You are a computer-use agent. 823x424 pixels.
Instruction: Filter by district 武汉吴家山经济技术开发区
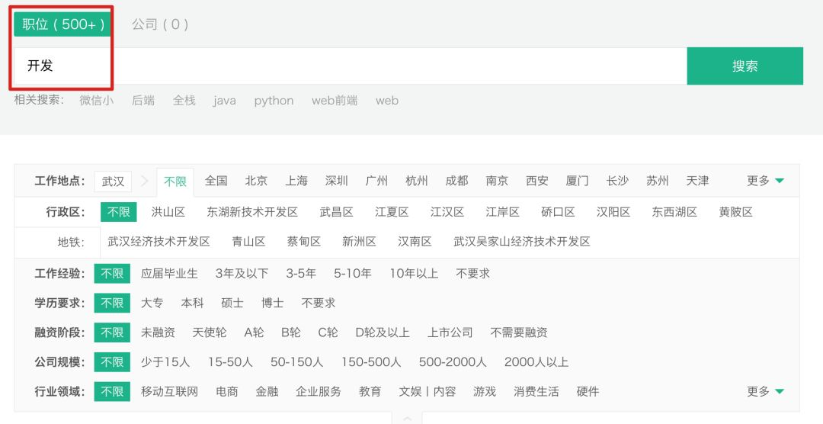coord(522,242)
